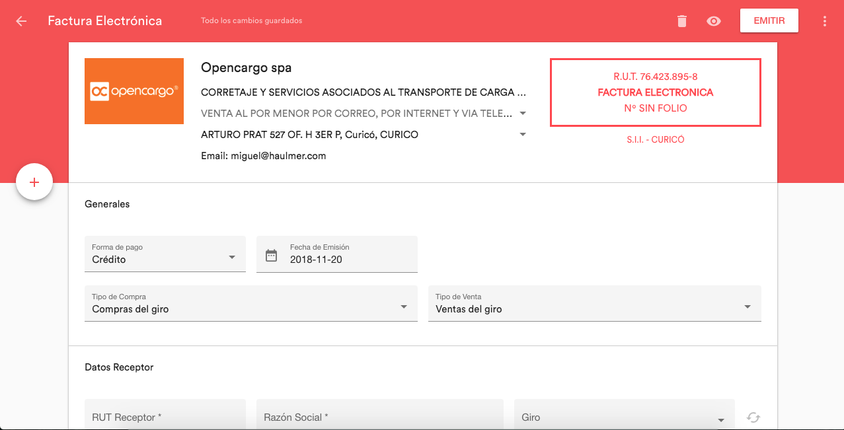Click the FACTURA ELECTRONICA folio box
Image resolution: width=844 pixels, height=430 pixels.
(655, 92)
